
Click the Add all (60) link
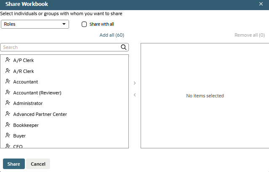112,35
